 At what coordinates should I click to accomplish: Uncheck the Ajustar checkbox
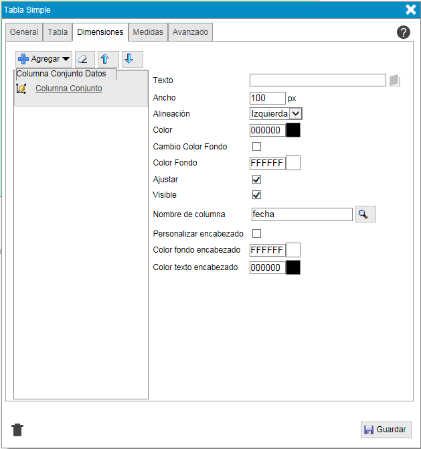(x=256, y=180)
